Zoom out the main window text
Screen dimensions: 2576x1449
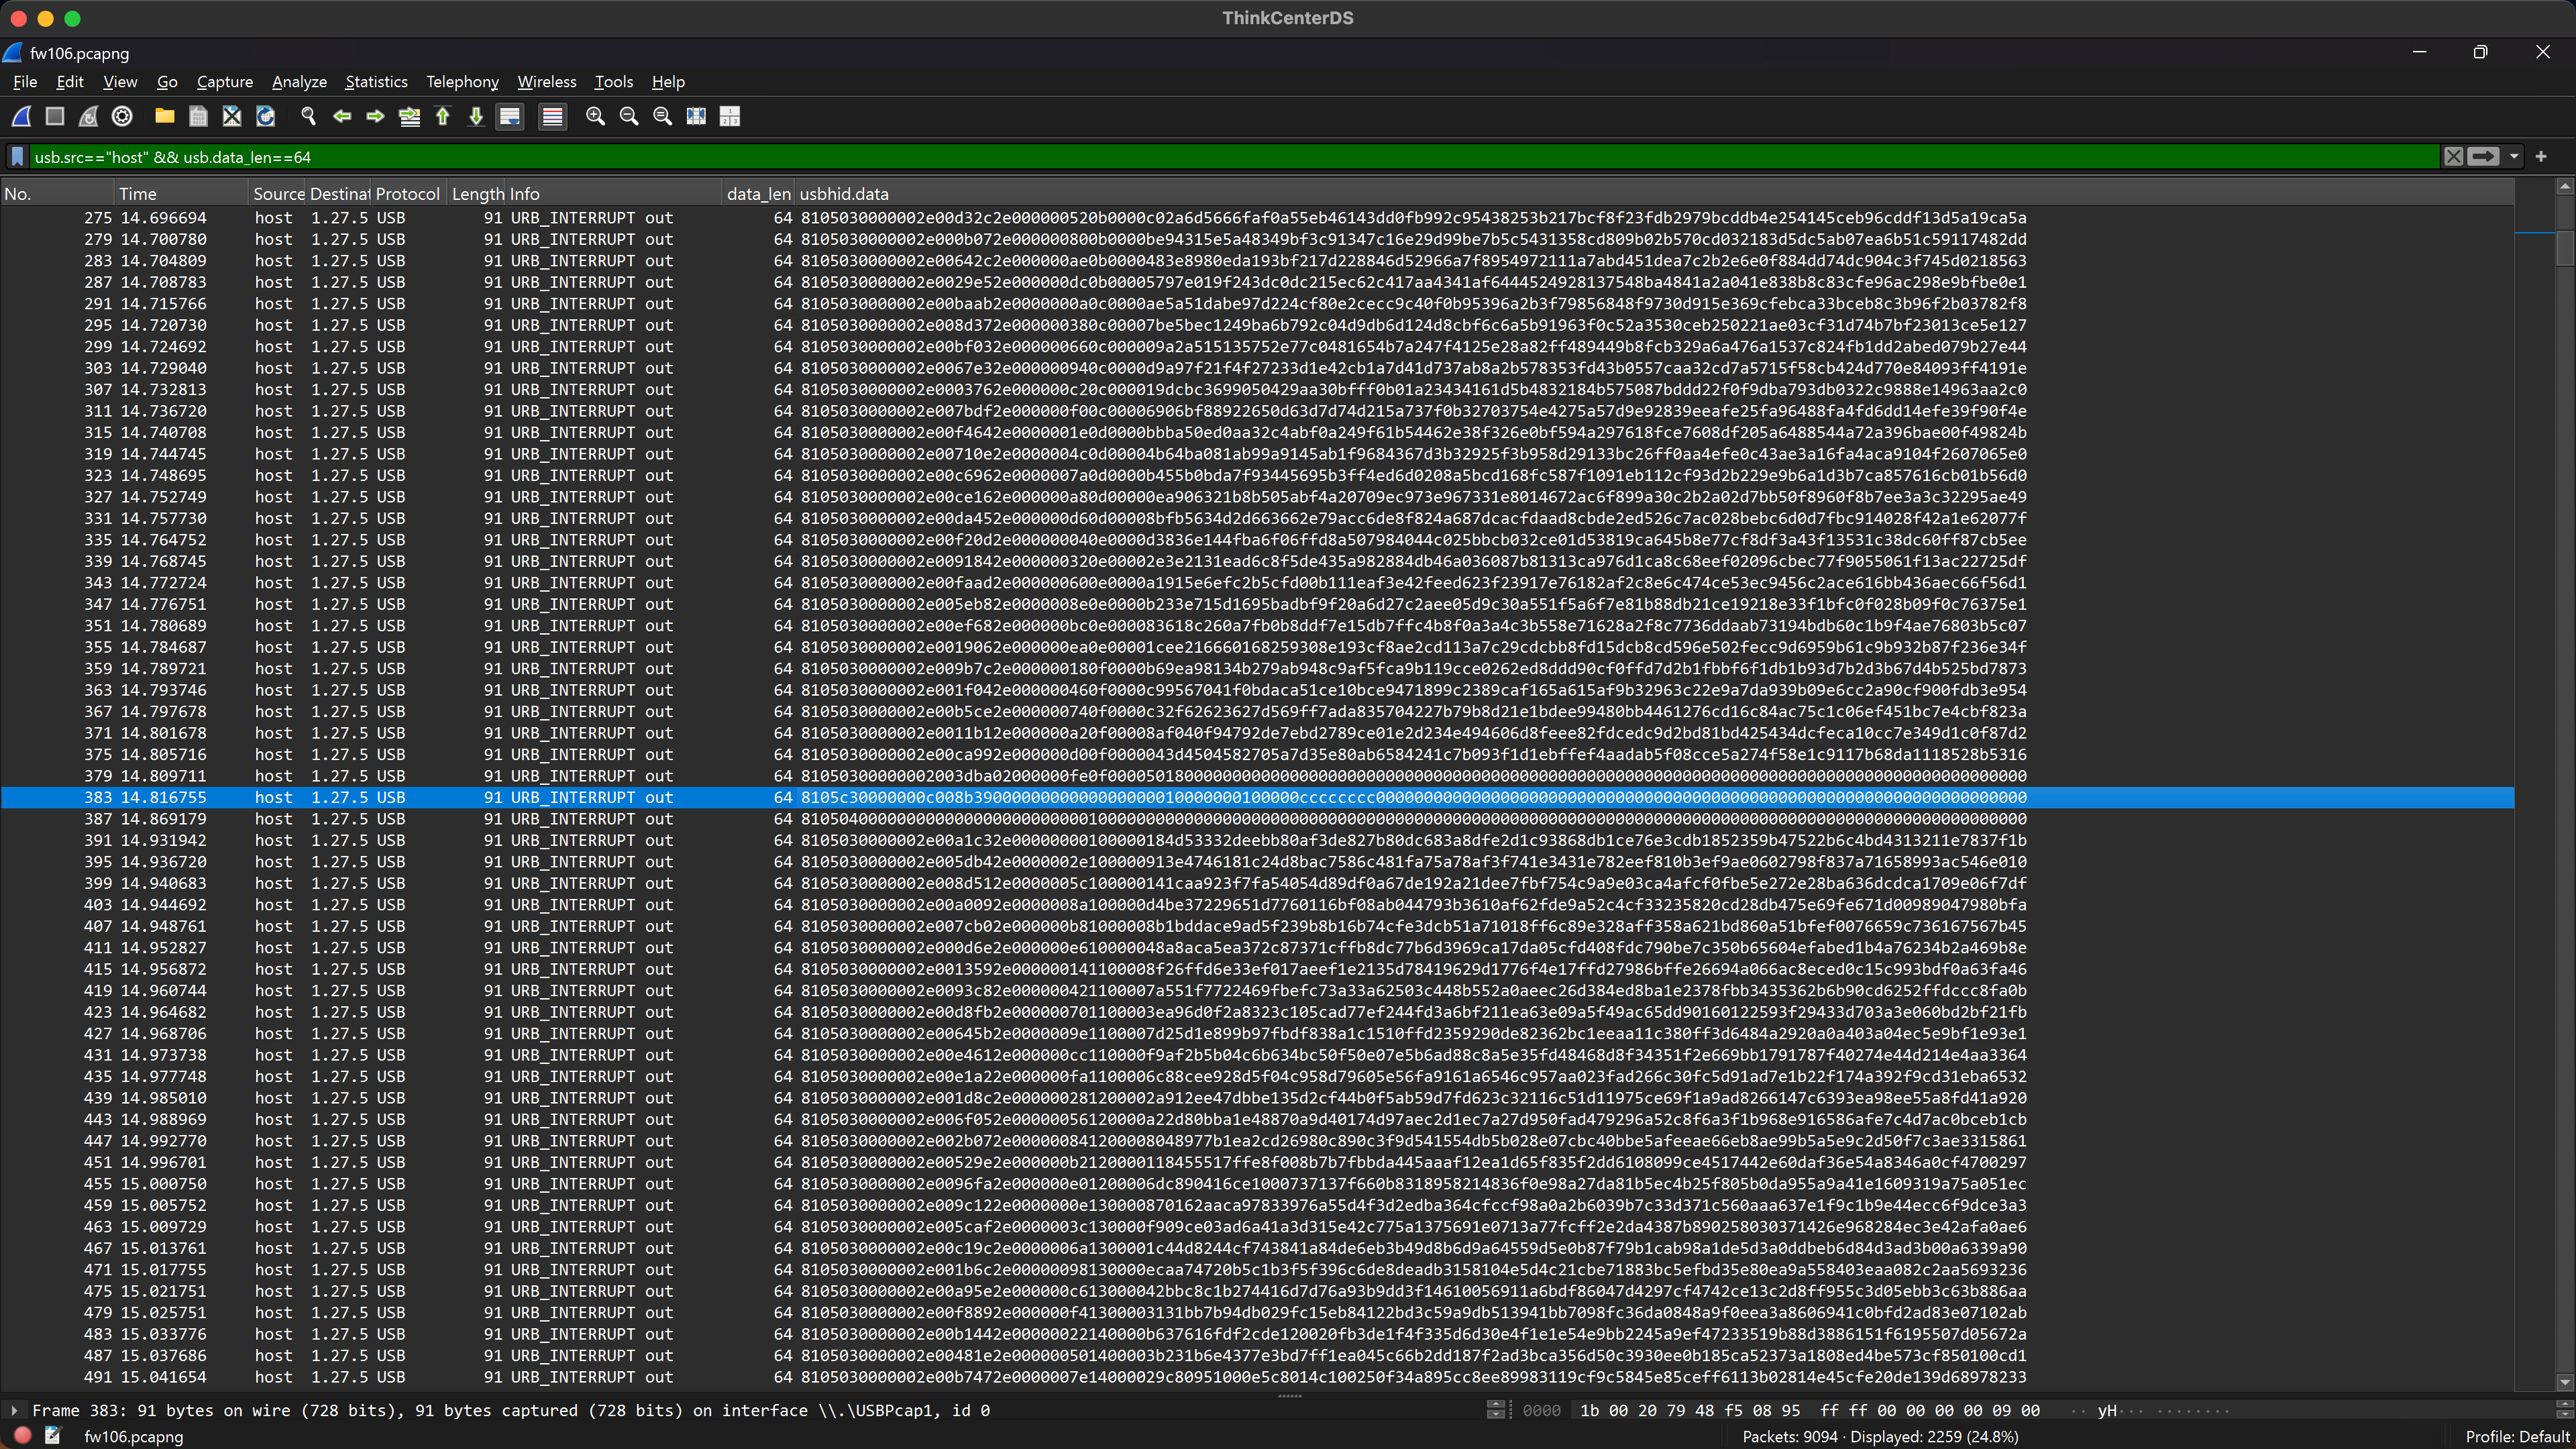(629, 117)
